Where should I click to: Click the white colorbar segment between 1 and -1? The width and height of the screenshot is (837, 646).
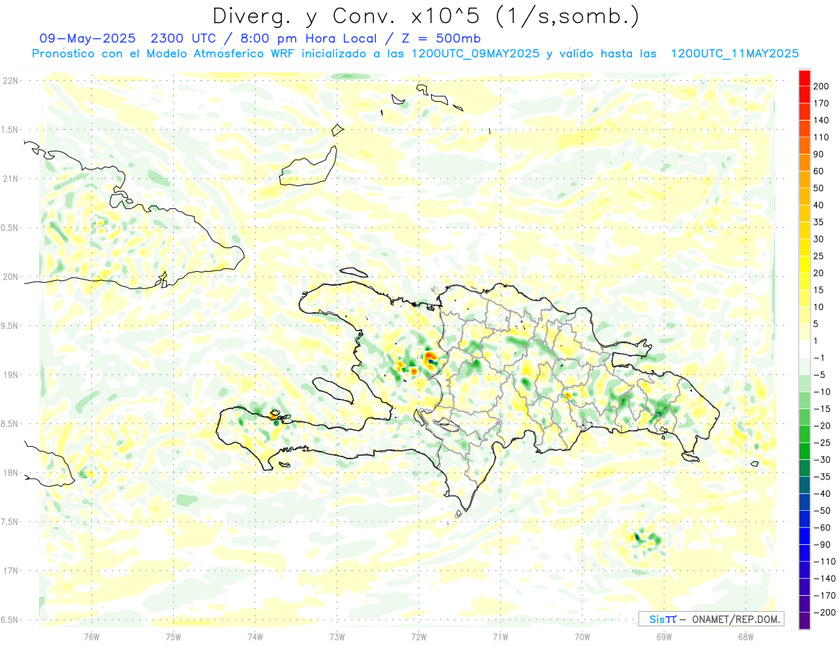805,349
